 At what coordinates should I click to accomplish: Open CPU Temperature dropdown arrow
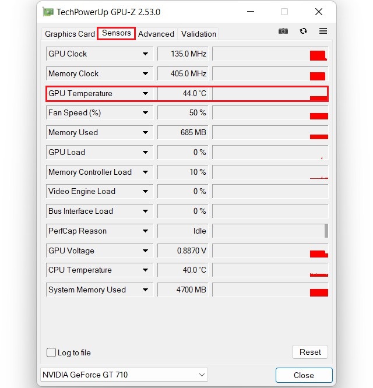pos(145,270)
